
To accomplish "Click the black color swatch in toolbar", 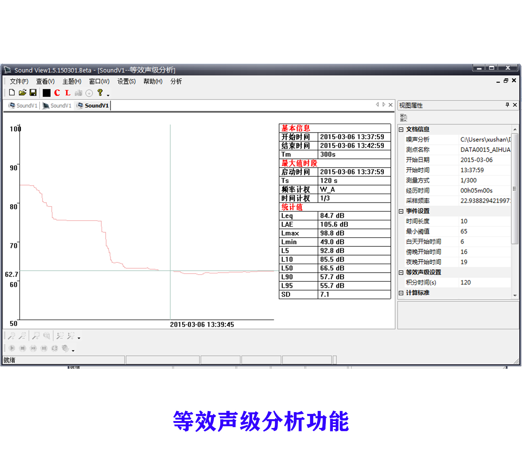I will point(46,93).
